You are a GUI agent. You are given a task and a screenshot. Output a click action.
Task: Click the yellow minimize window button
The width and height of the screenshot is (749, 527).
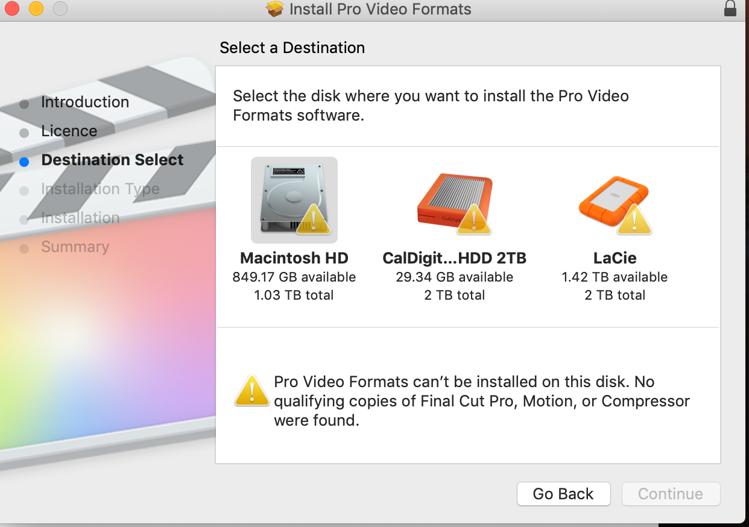click(36, 9)
